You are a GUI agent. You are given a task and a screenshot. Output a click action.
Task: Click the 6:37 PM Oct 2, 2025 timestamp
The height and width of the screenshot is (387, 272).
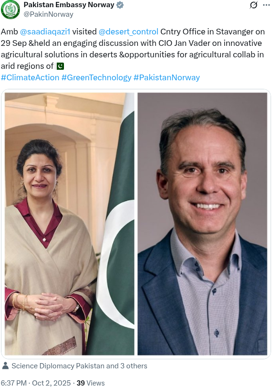coord(35,383)
